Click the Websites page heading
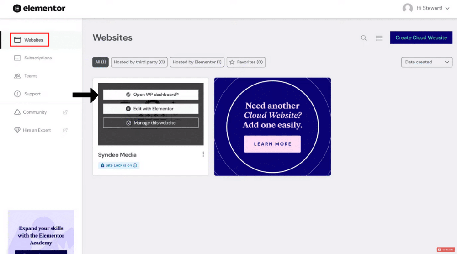This screenshot has width=457, height=254. pyautogui.click(x=112, y=37)
